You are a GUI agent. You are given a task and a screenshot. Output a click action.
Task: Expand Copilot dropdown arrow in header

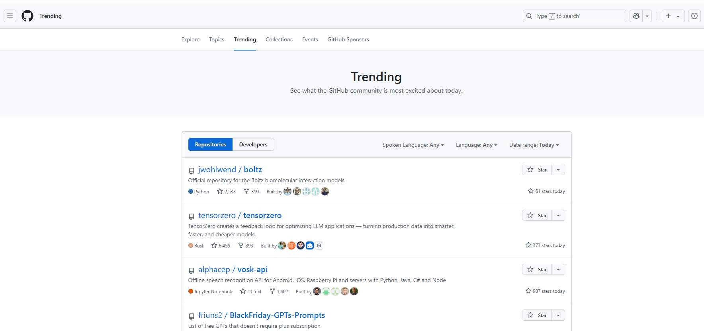point(647,16)
